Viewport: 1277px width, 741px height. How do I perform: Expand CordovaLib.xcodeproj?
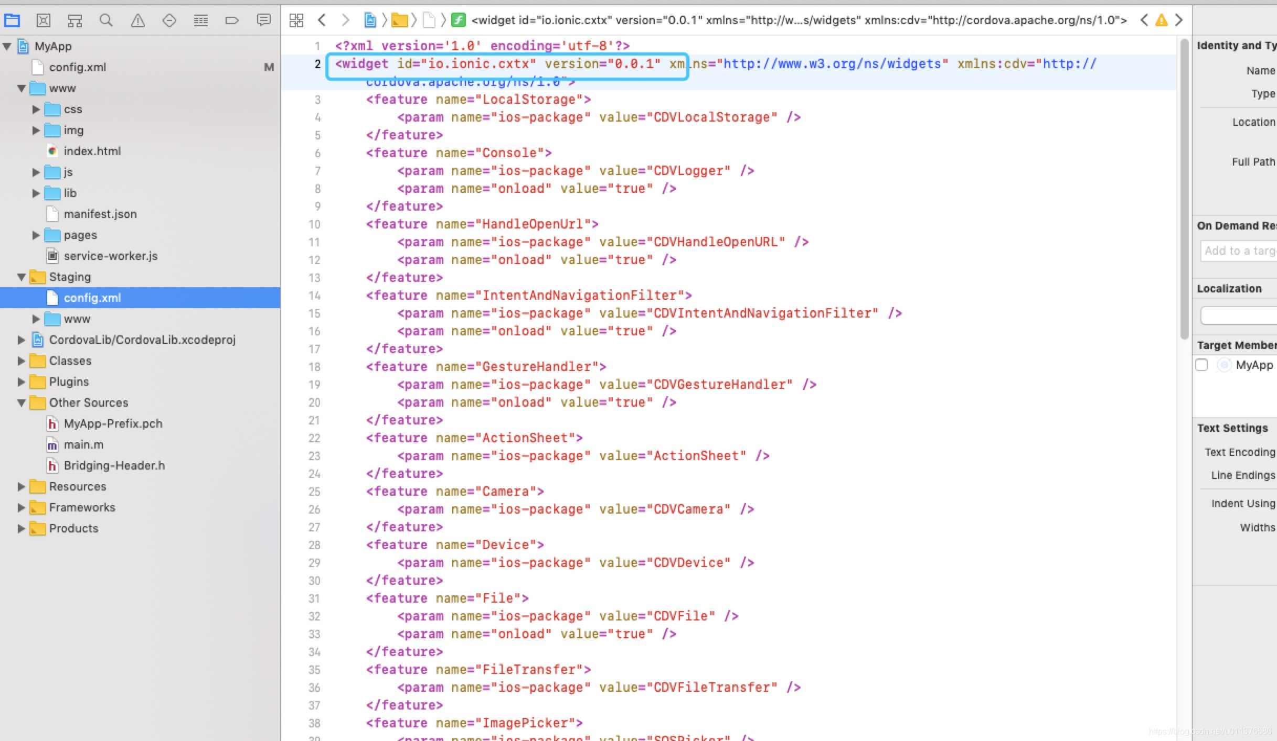pyautogui.click(x=22, y=340)
